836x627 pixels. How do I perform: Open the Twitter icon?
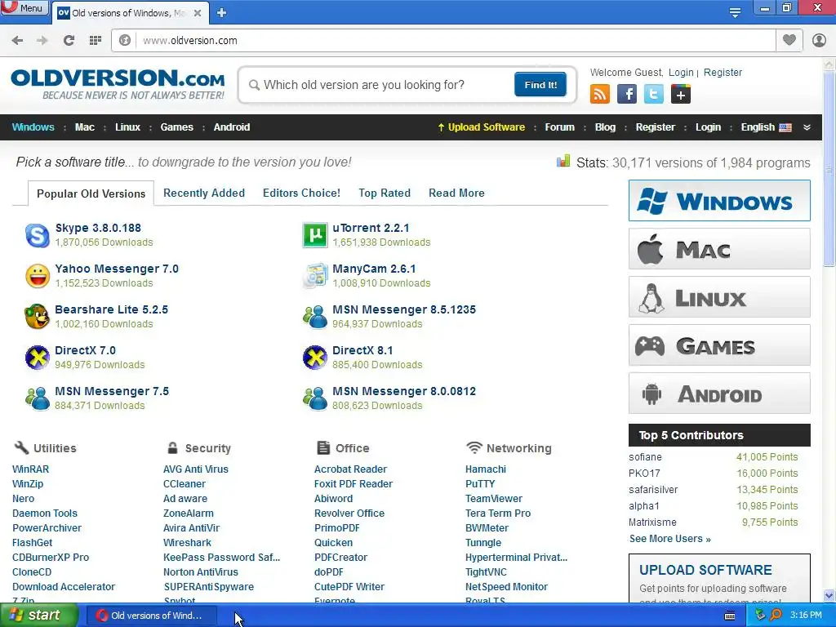tap(654, 95)
